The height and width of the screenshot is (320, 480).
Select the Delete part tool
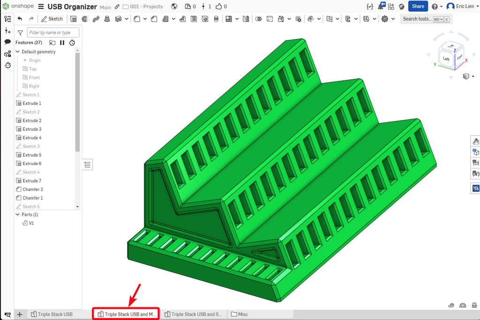coord(298,19)
